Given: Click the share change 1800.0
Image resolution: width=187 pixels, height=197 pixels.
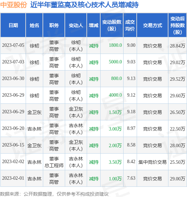Looking at the screenshot, I should click(x=115, y=45).
